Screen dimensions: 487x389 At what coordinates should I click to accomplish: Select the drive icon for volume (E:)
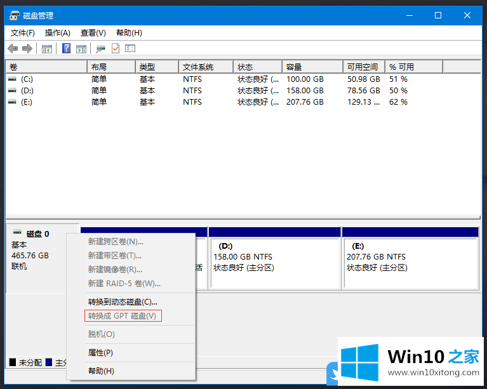12,102
